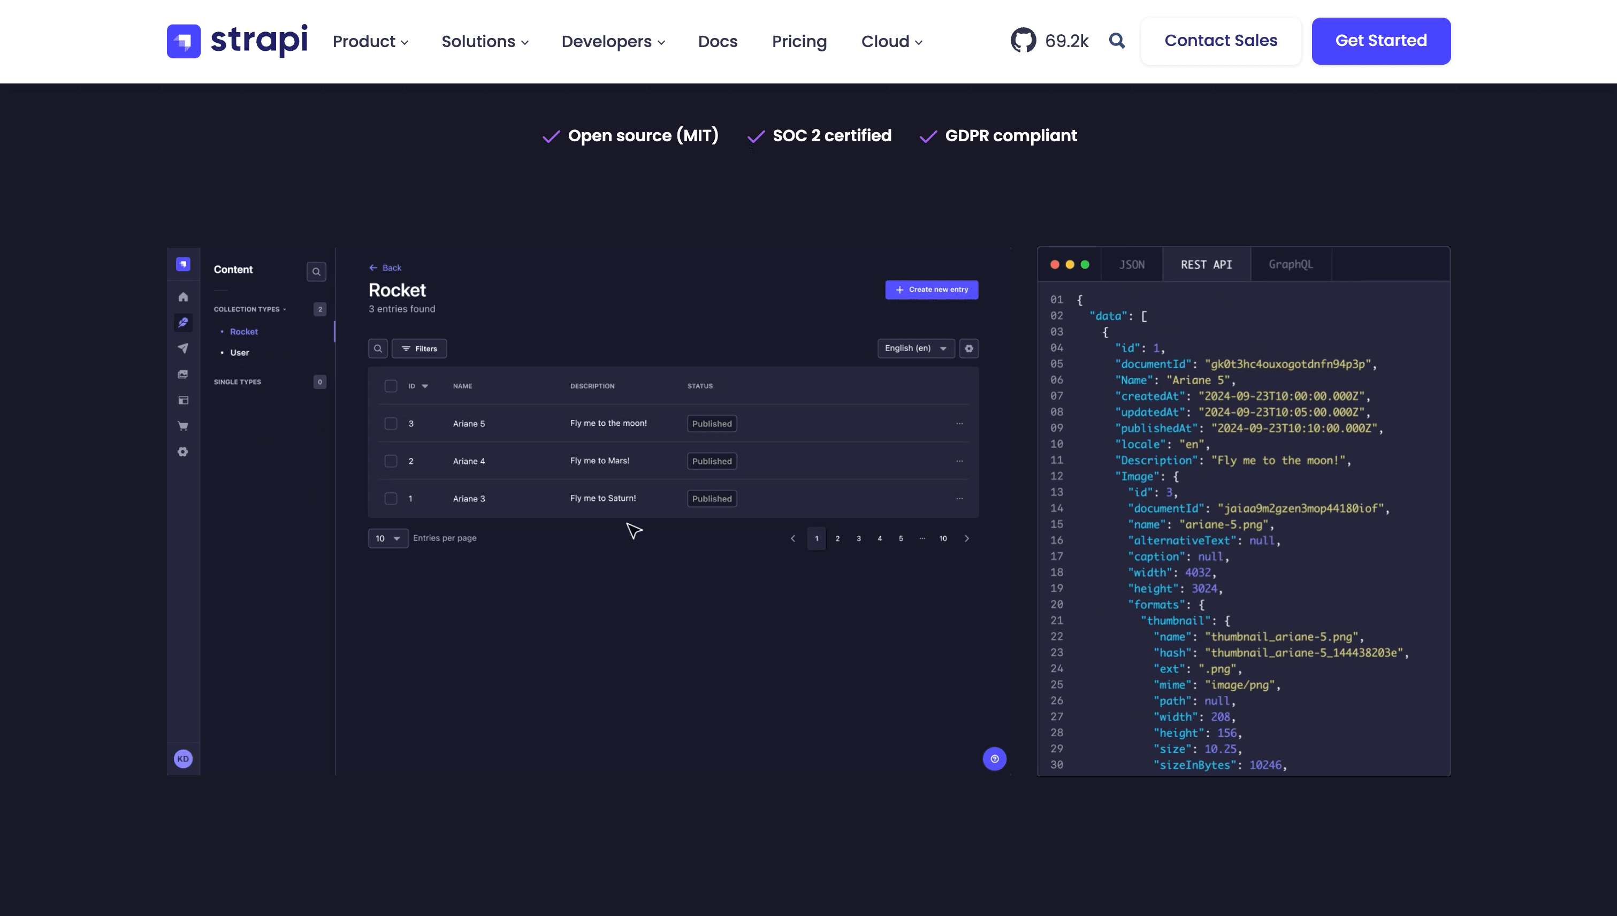Viewport: 1617px width, 916px height.
Task: Go to next page arrow
Action: 967,539
